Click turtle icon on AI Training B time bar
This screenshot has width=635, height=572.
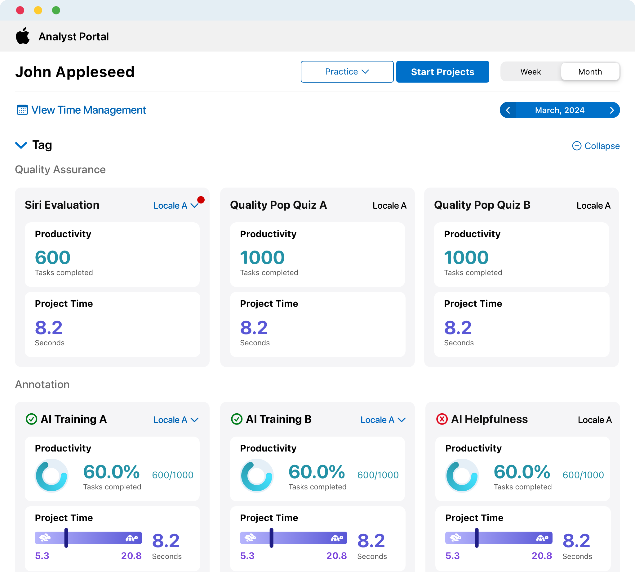pyautogui.click(x=337, y=538)
